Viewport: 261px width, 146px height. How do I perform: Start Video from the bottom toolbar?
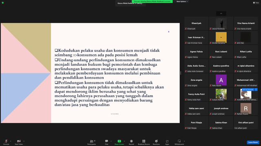19,142
